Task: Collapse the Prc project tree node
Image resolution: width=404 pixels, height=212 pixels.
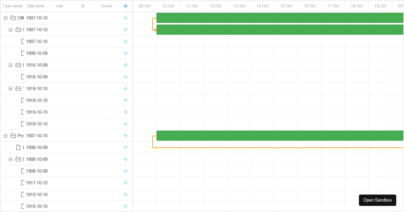Action: (5, 136)
